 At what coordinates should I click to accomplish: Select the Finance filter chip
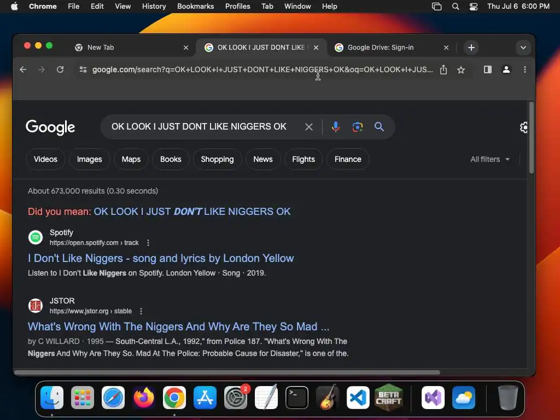pyautogui.click(x=348, y=159)
